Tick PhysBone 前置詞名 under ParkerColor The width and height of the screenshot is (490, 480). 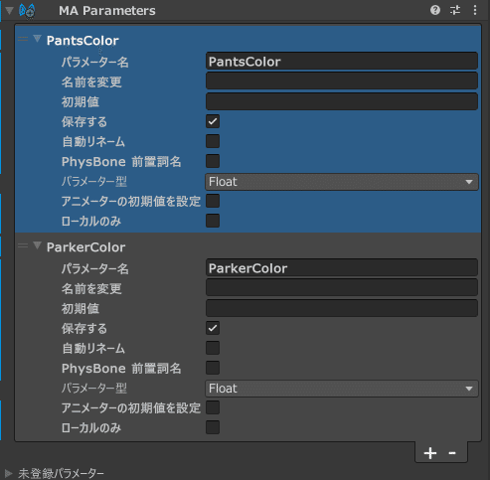(213, 368)
